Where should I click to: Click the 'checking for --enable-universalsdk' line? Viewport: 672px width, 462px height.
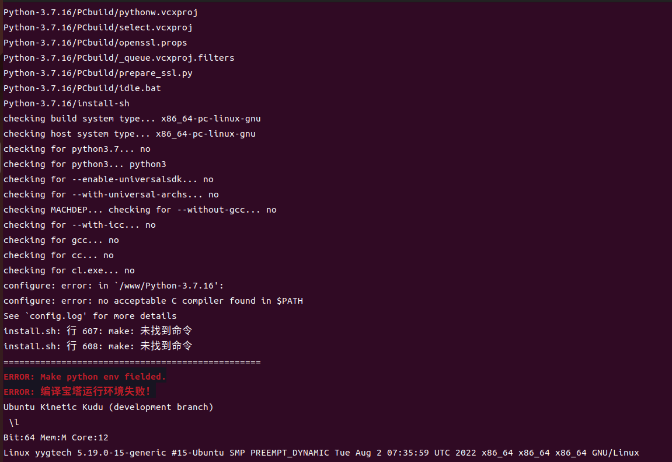point(109,179)
